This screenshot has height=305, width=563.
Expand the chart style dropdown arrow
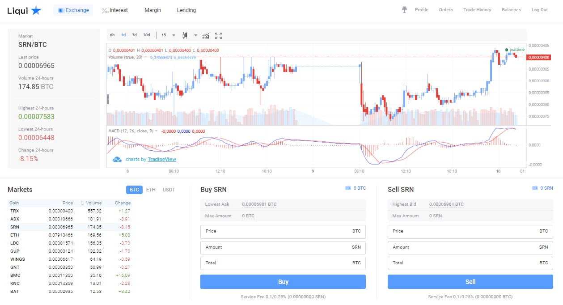[195, 35]
